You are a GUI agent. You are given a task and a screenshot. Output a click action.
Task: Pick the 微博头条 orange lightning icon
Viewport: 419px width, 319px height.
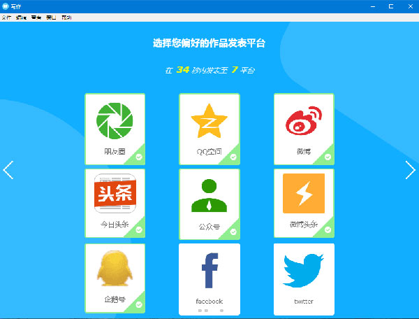304,193
